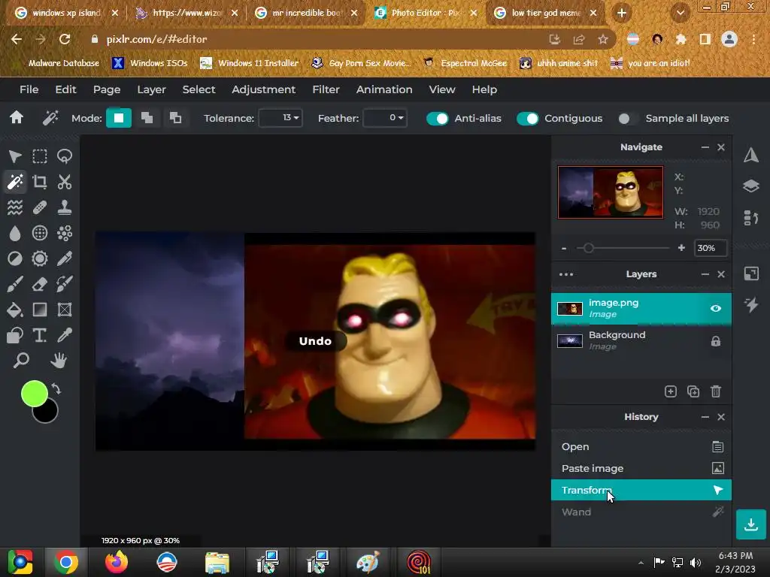Select the Zoom magnifier tool
This screenshot has height=577, width=770.
(x=20, y=361)
